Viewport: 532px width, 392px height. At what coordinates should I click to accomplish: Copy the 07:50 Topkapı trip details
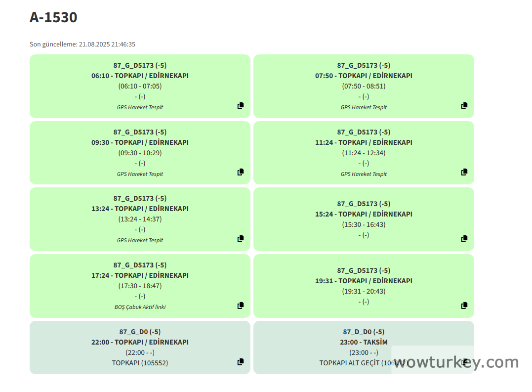pos(464,106)
